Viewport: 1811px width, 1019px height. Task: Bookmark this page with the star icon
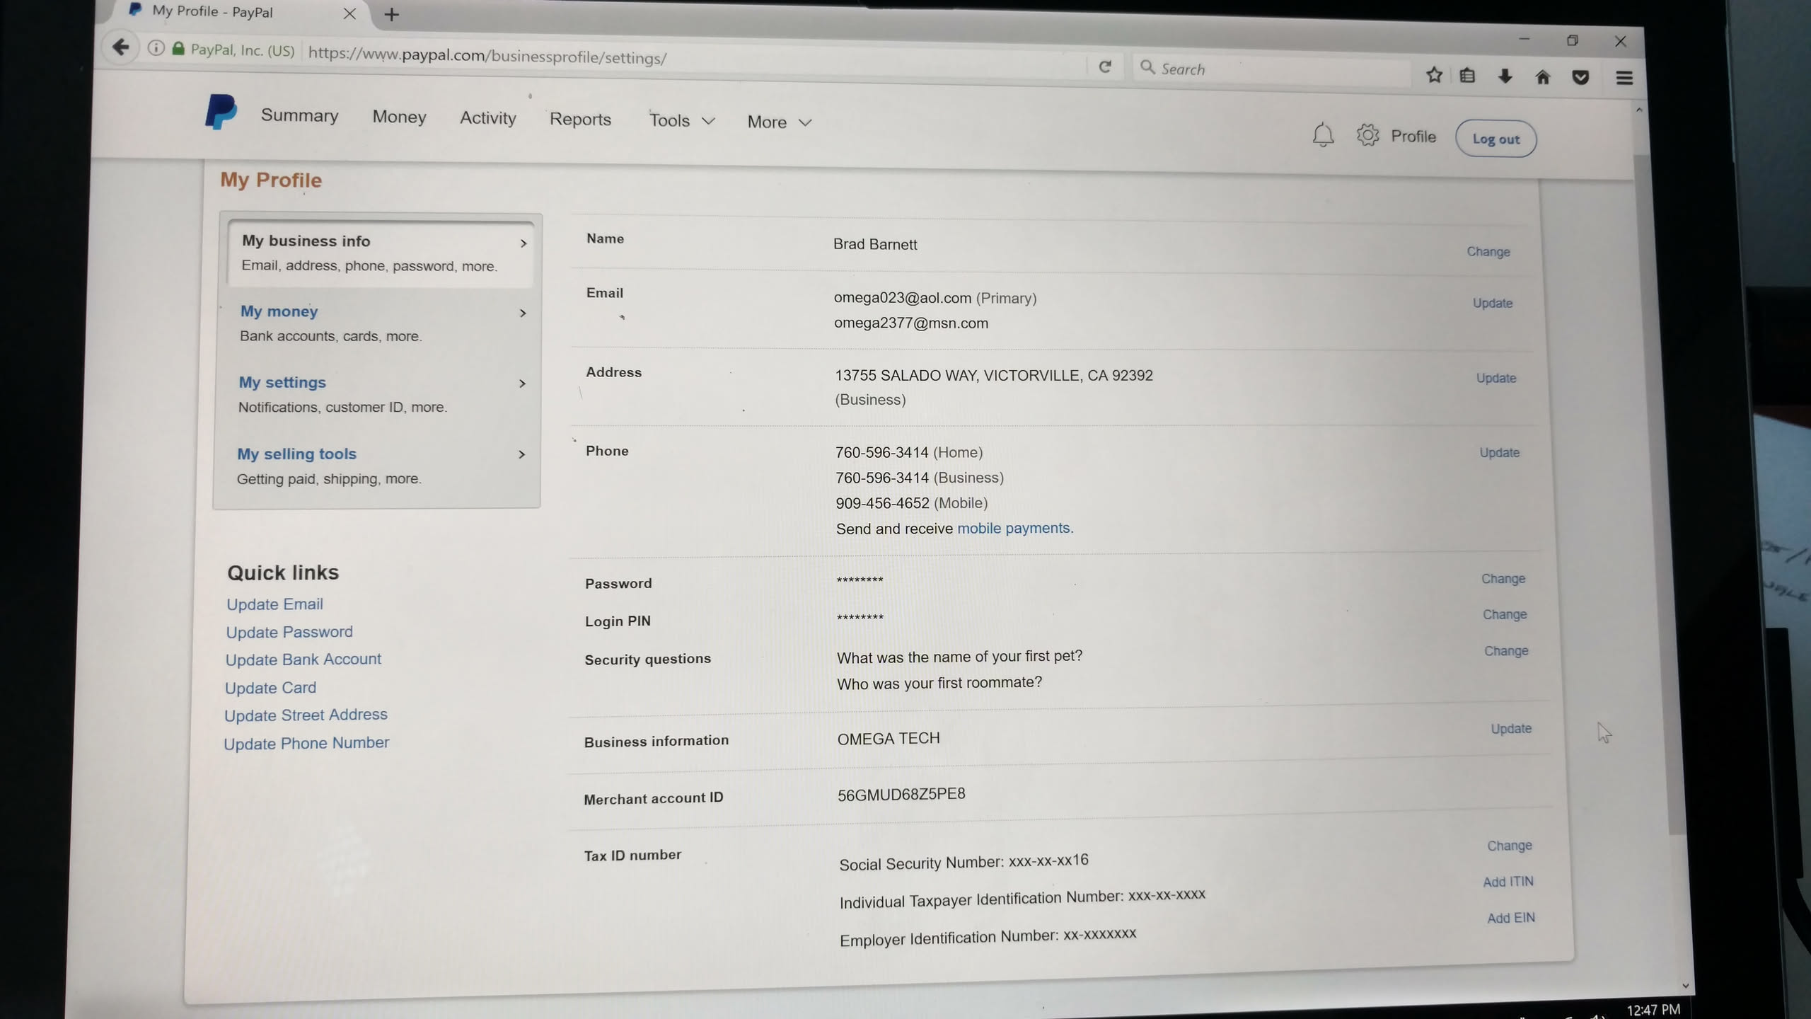pyautogui.click(x=1433, y=75)
